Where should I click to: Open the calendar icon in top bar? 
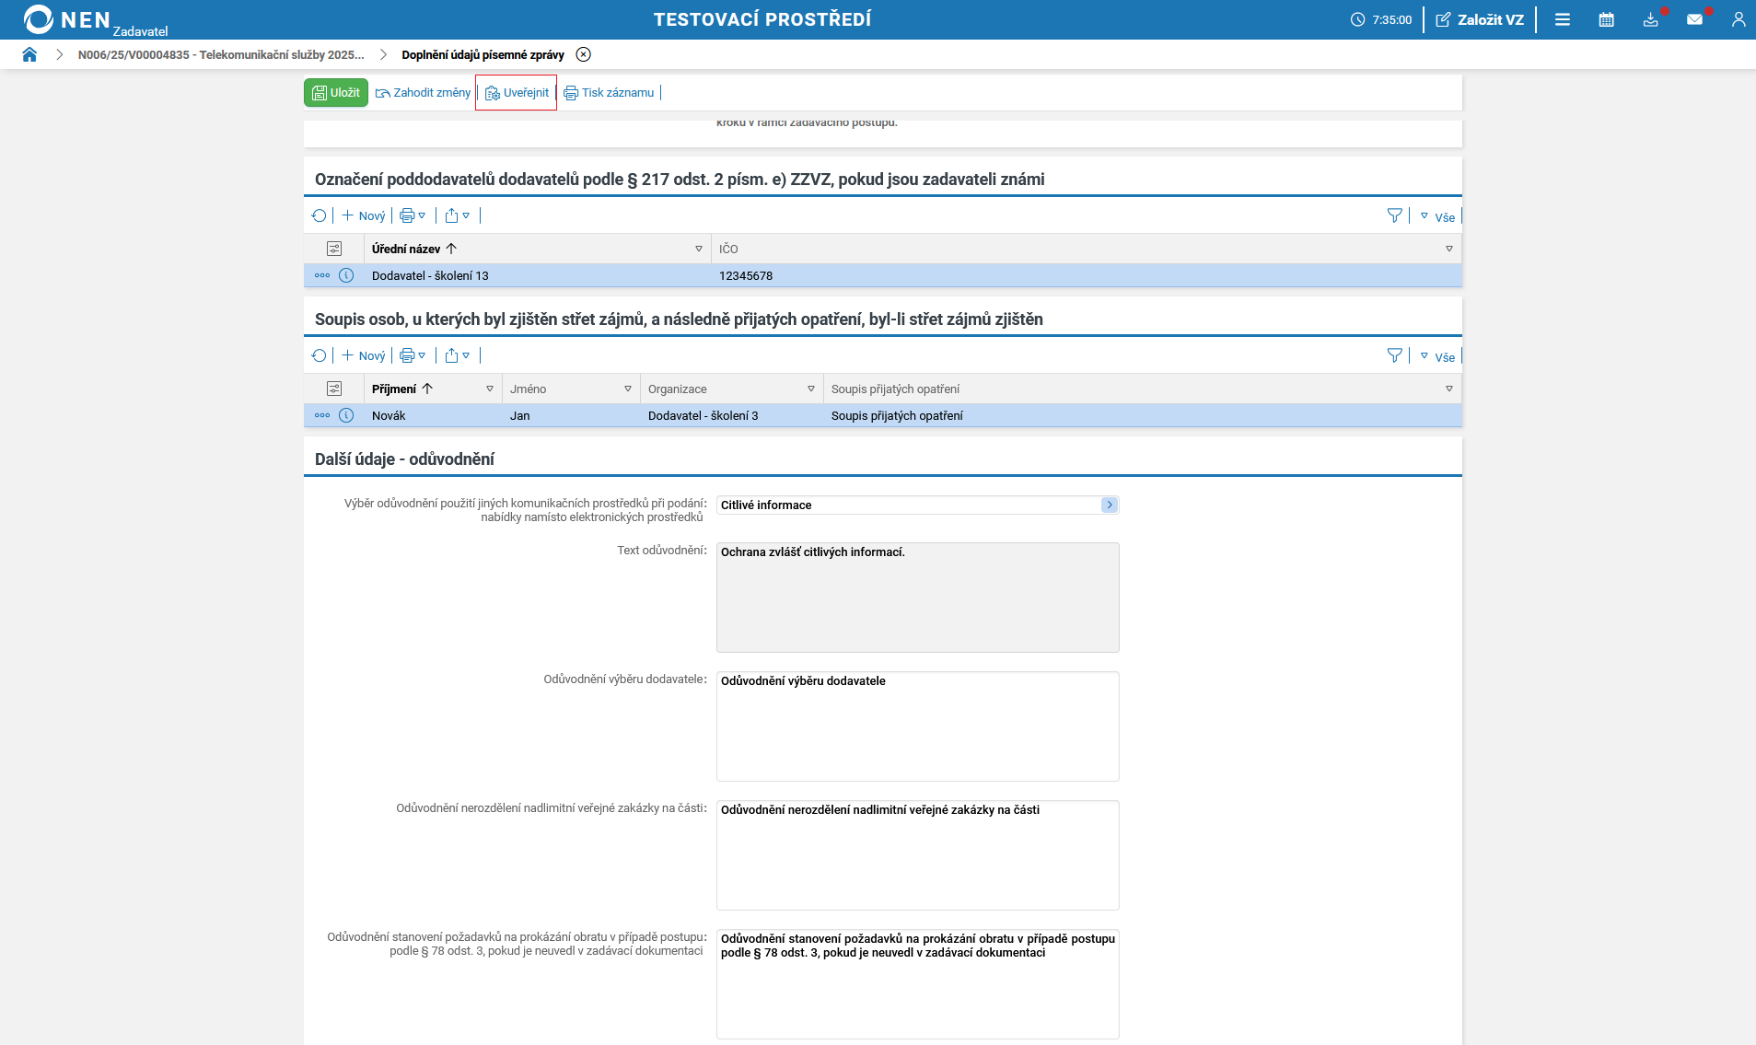[1607, 19]
